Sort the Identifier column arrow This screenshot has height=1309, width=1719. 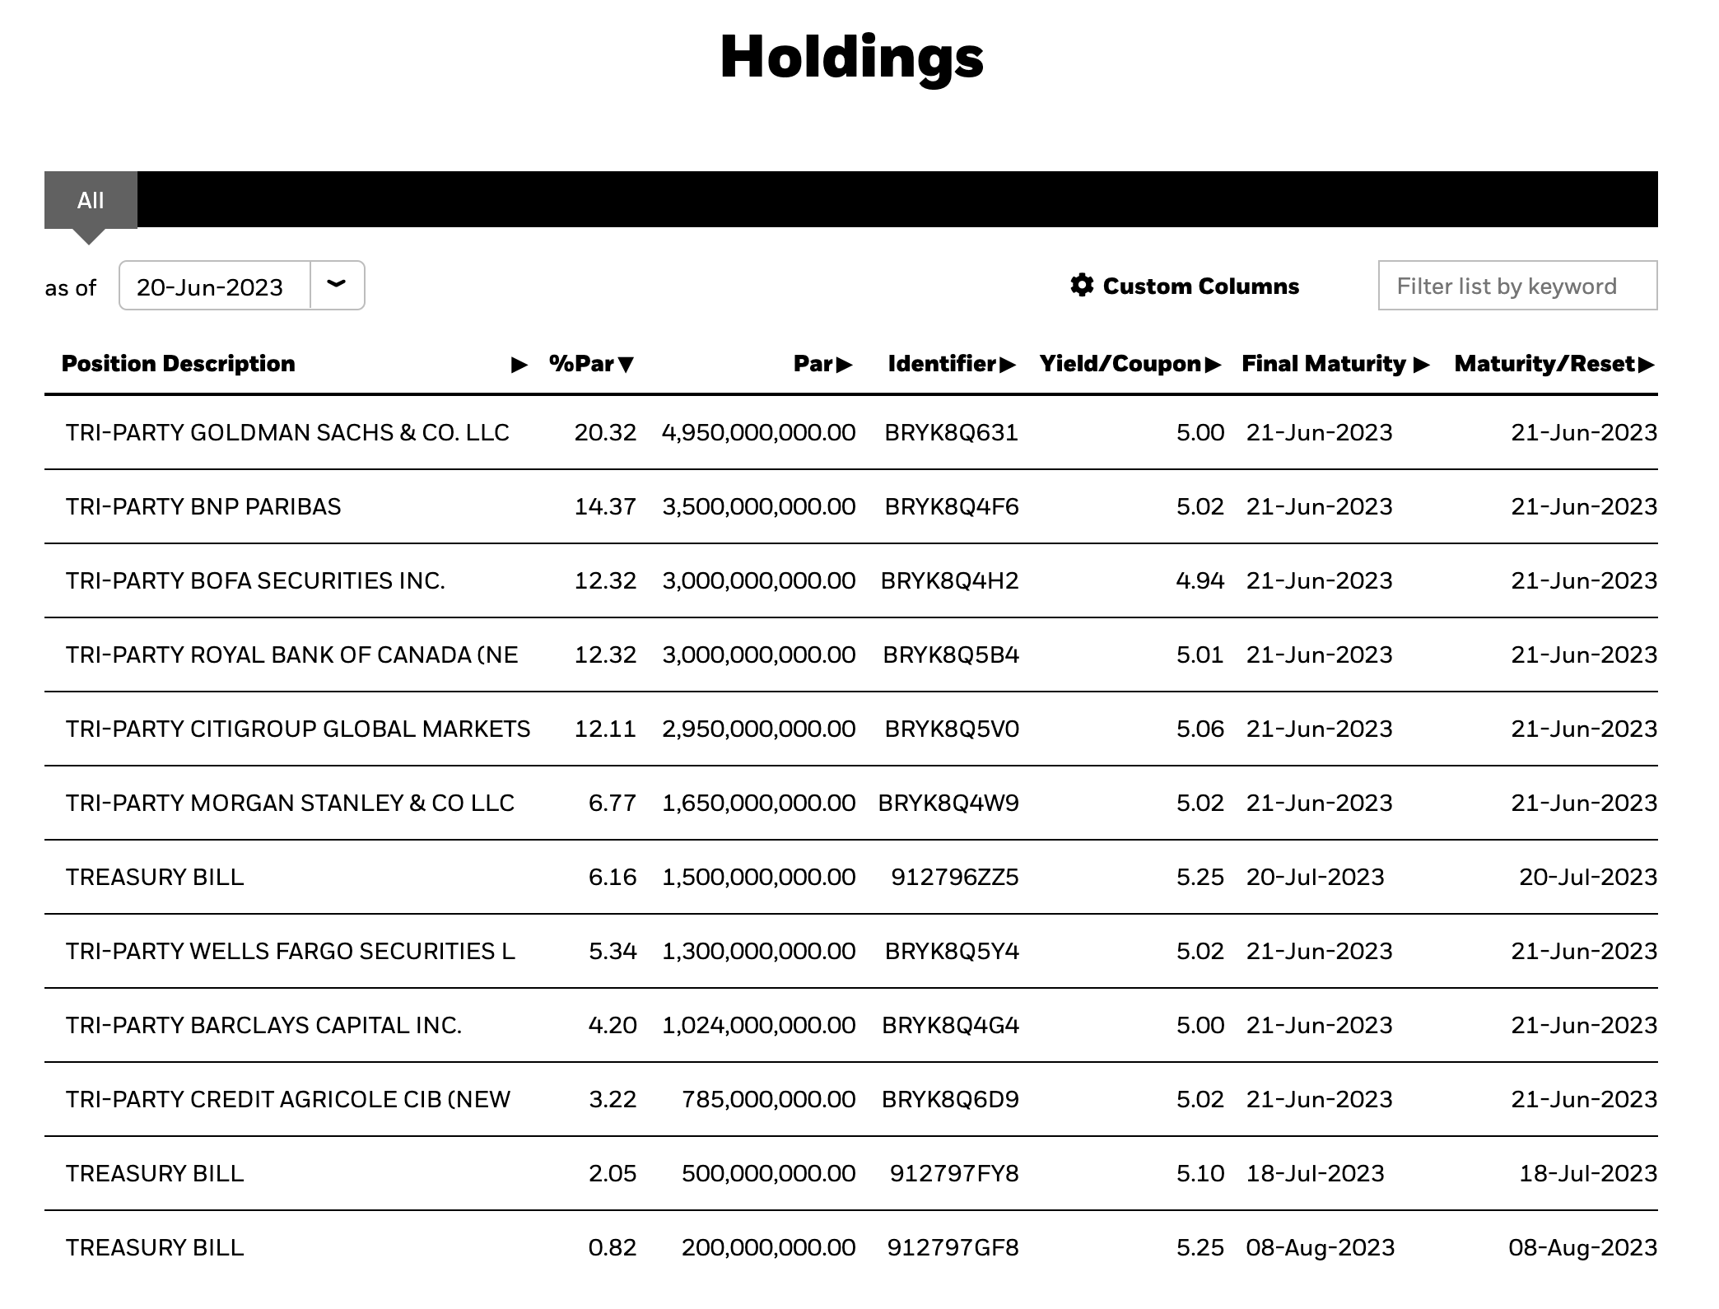pyautogui.click(x=1008, y=365)
